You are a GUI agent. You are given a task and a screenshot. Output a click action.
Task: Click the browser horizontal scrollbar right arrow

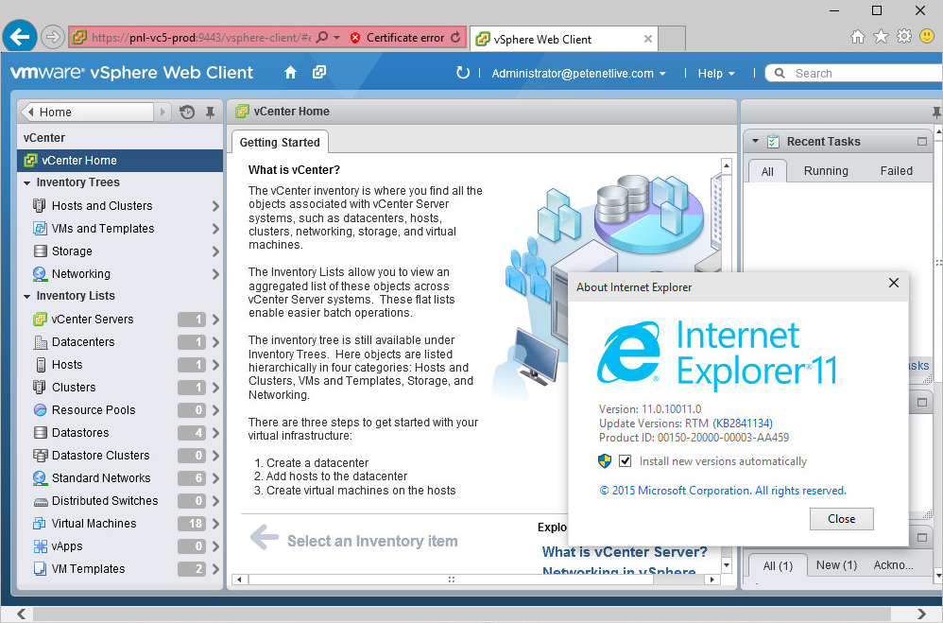tap(922, 614)
